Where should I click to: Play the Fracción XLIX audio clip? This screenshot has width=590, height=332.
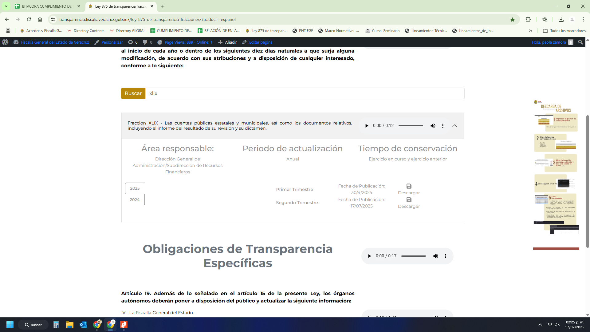[367, 126]
